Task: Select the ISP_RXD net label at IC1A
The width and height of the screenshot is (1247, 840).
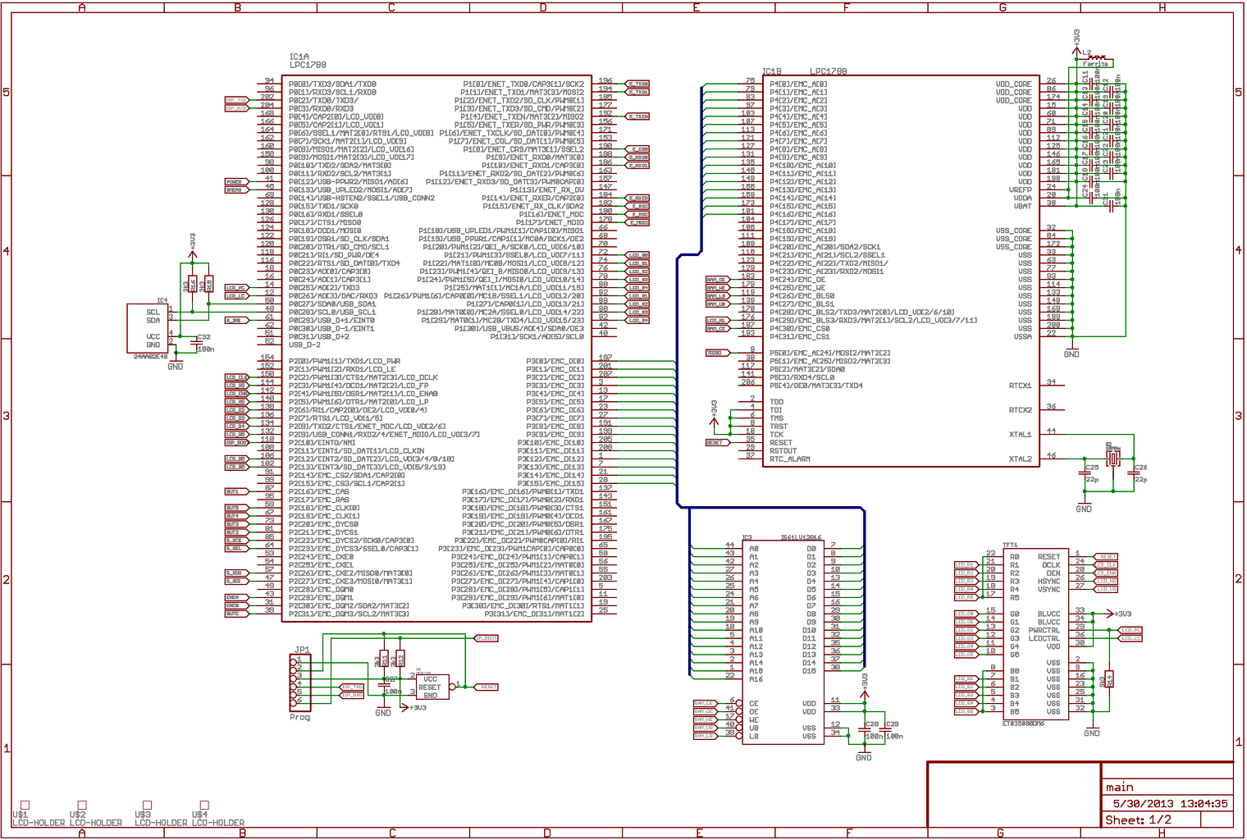Action: [236, 108]
